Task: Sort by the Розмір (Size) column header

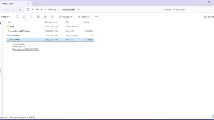Action: [x=87, y=22]
